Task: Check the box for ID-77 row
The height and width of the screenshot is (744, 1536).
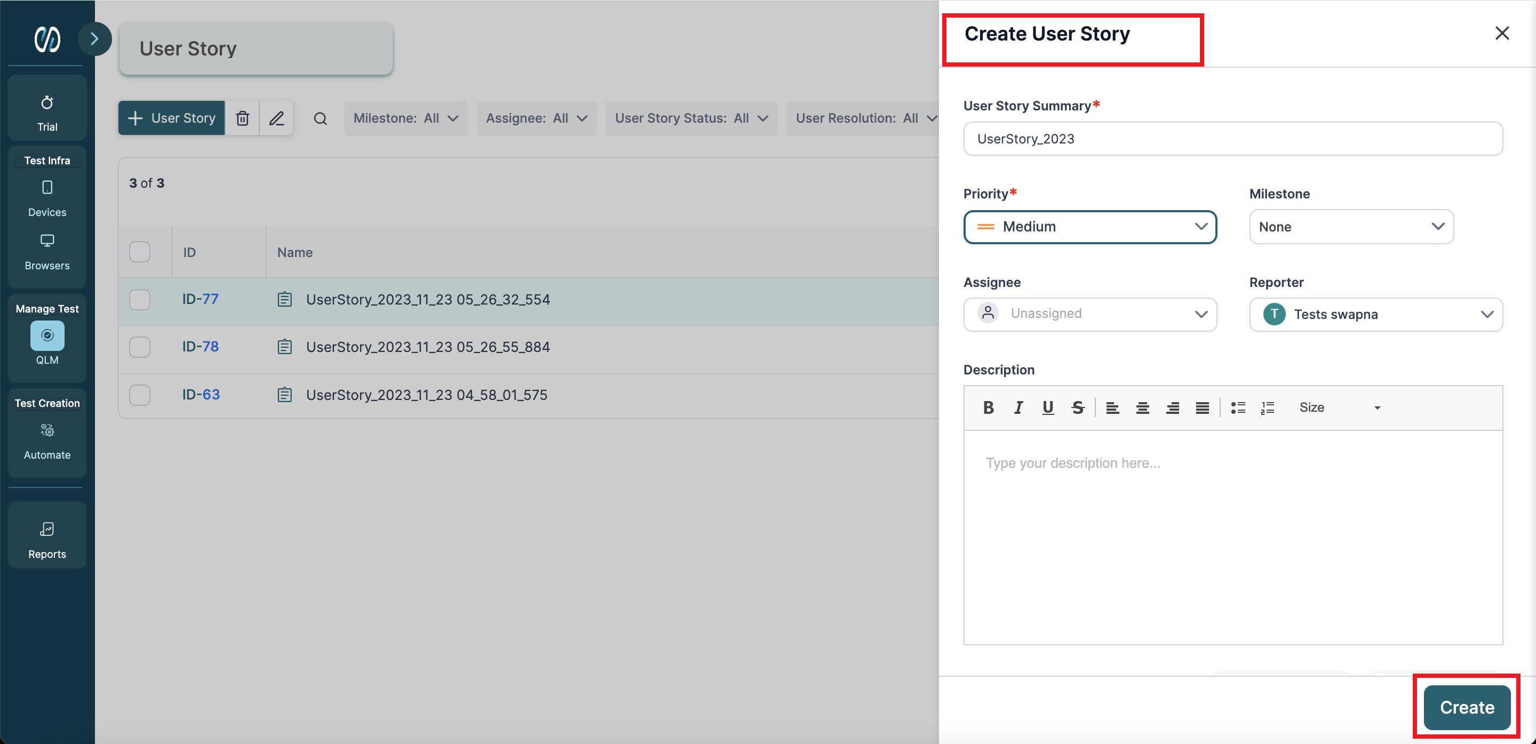Action: (140, 299)
